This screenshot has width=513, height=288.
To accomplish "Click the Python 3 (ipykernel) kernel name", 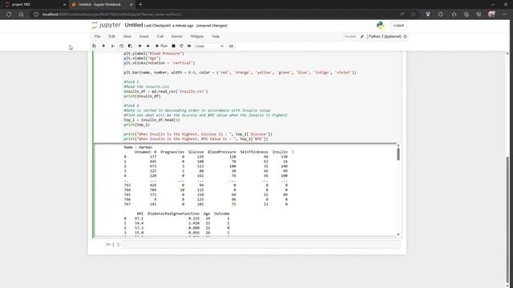I will click(385, 37).
